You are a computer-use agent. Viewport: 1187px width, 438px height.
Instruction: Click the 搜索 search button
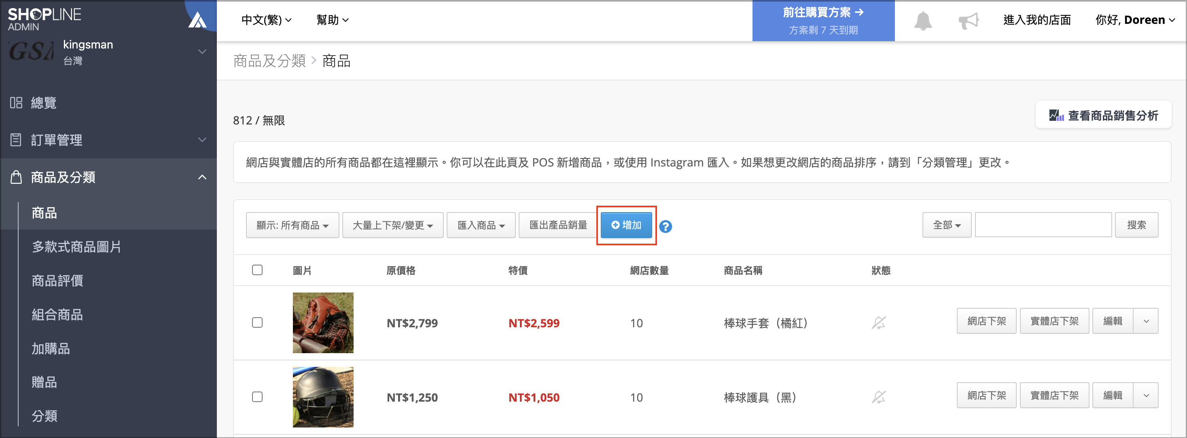coord(1136,225)
